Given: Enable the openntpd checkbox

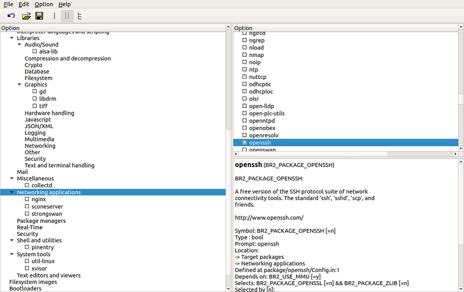Looking at the screenshot, I should [x=244, y=120].
